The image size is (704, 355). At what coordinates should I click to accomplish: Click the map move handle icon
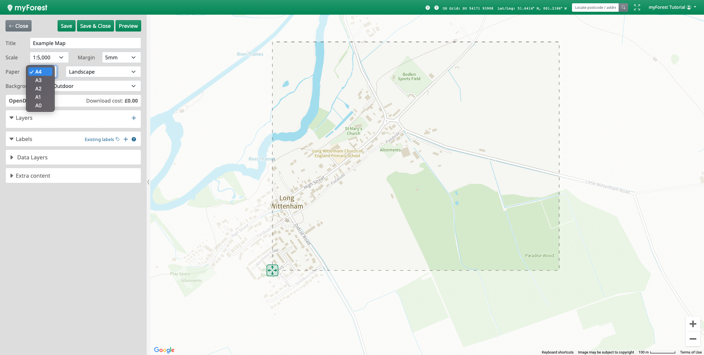272,270
